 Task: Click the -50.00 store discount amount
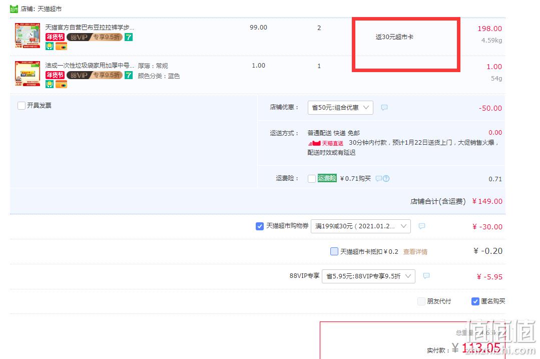coord(490,108)
